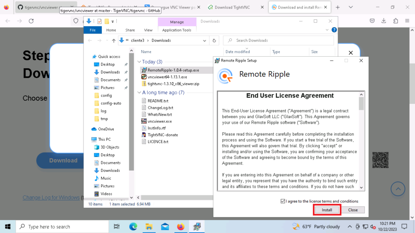Open the View ribbon tab
This screenshot has height=233, width=415.
148,30
